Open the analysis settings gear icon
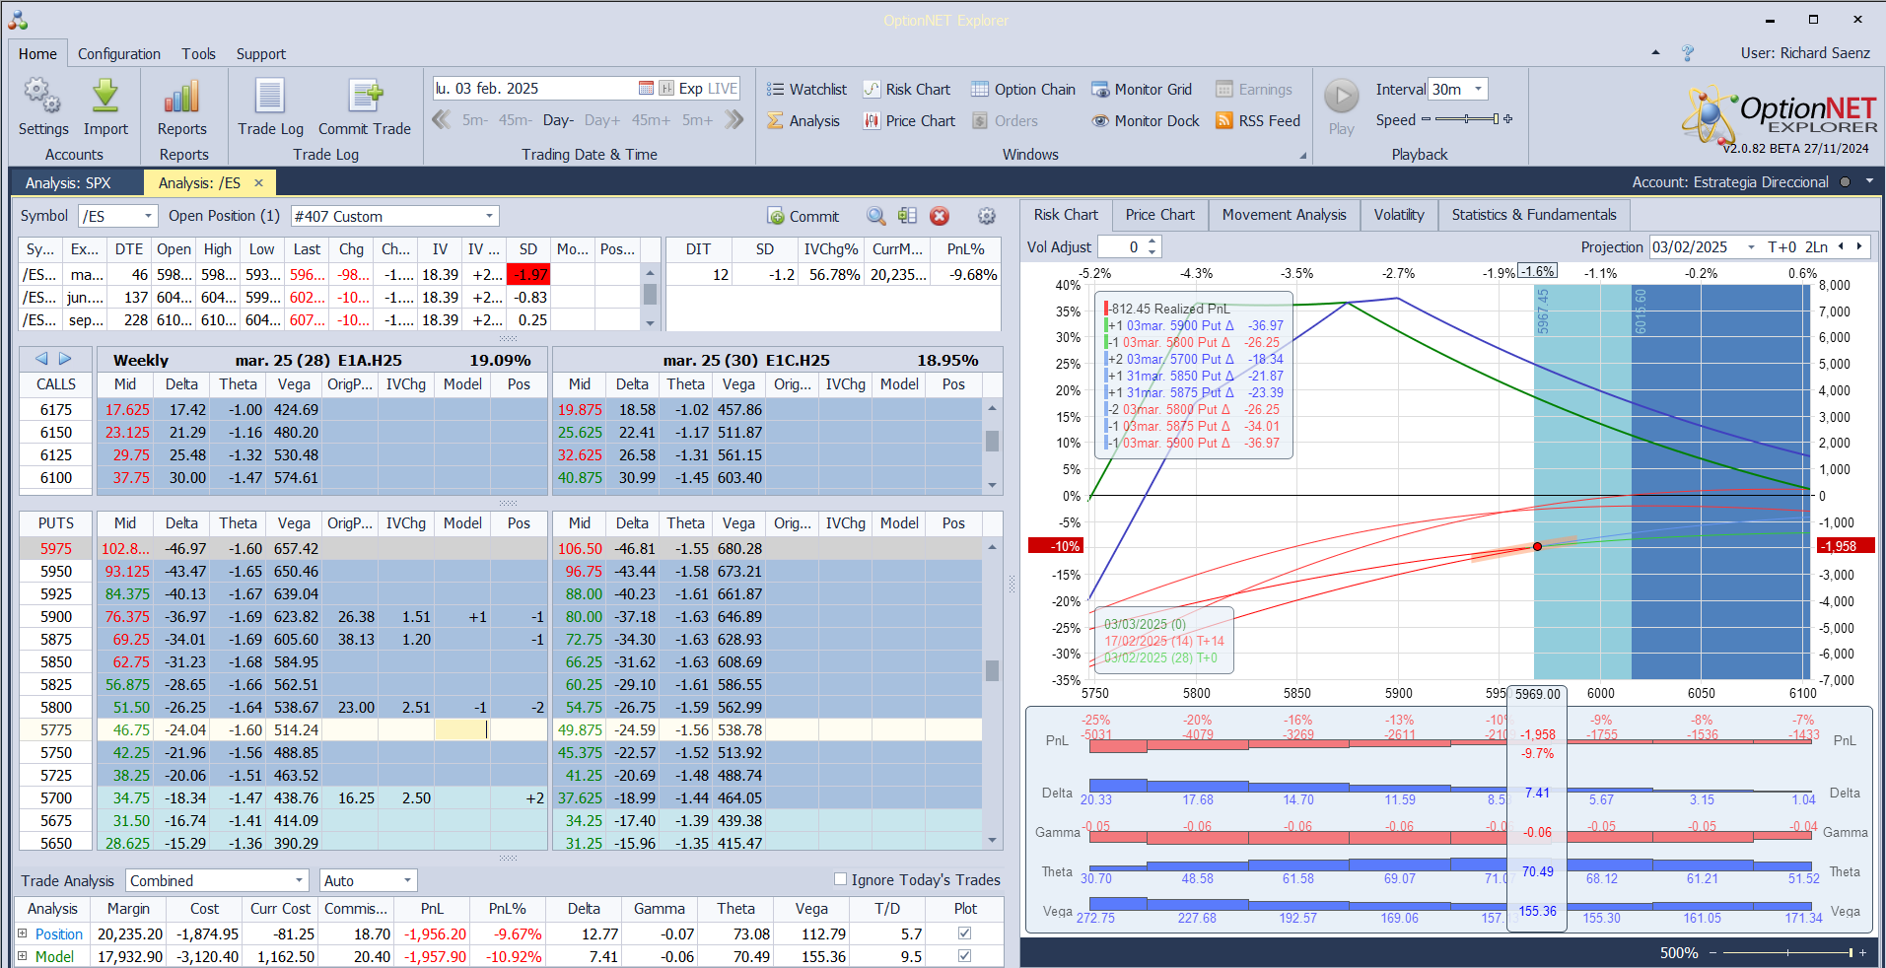This screenshot has width=1886, height=968. (x=986, y=216)
